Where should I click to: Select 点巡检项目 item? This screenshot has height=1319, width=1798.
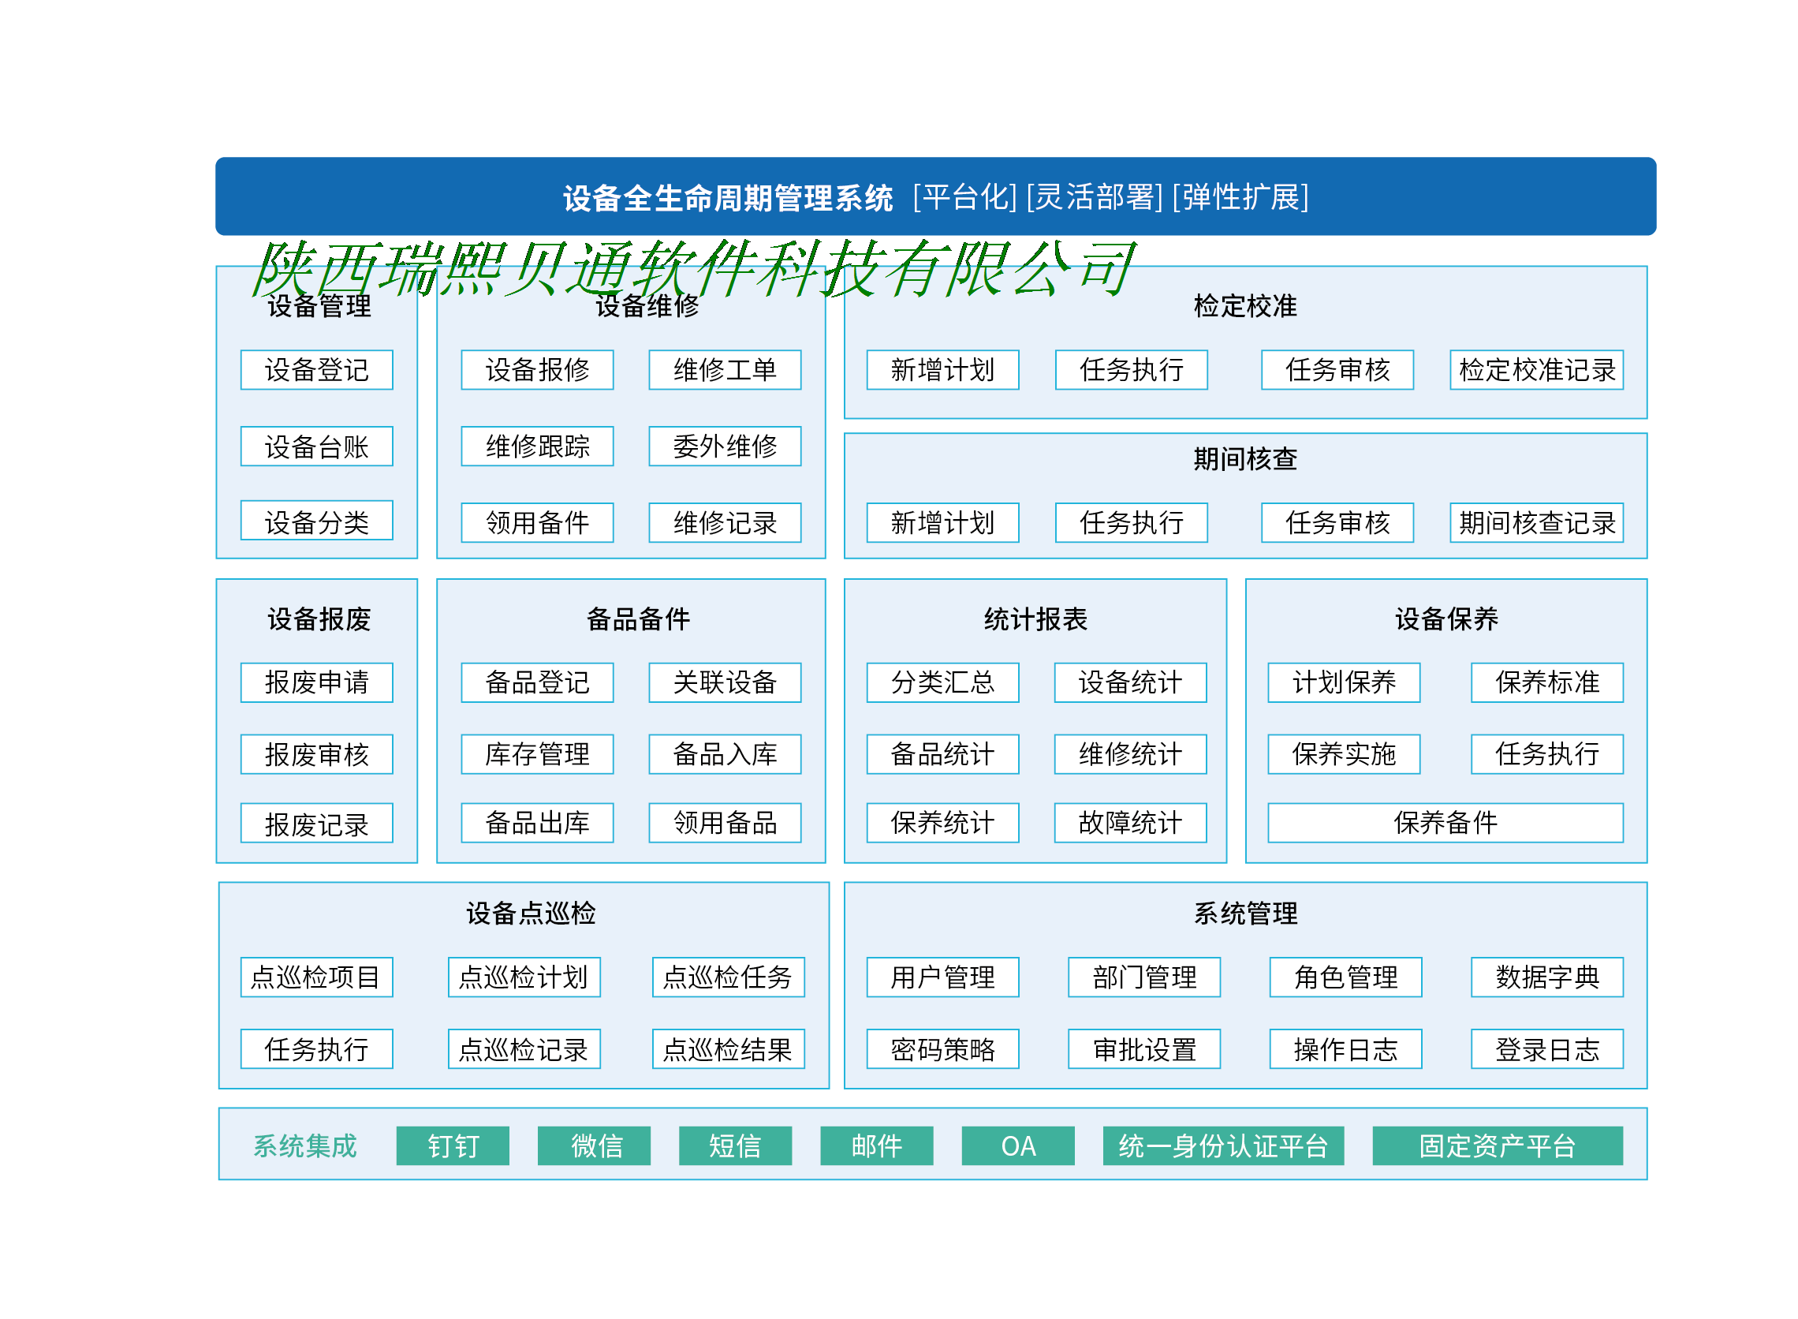(317, 977)
